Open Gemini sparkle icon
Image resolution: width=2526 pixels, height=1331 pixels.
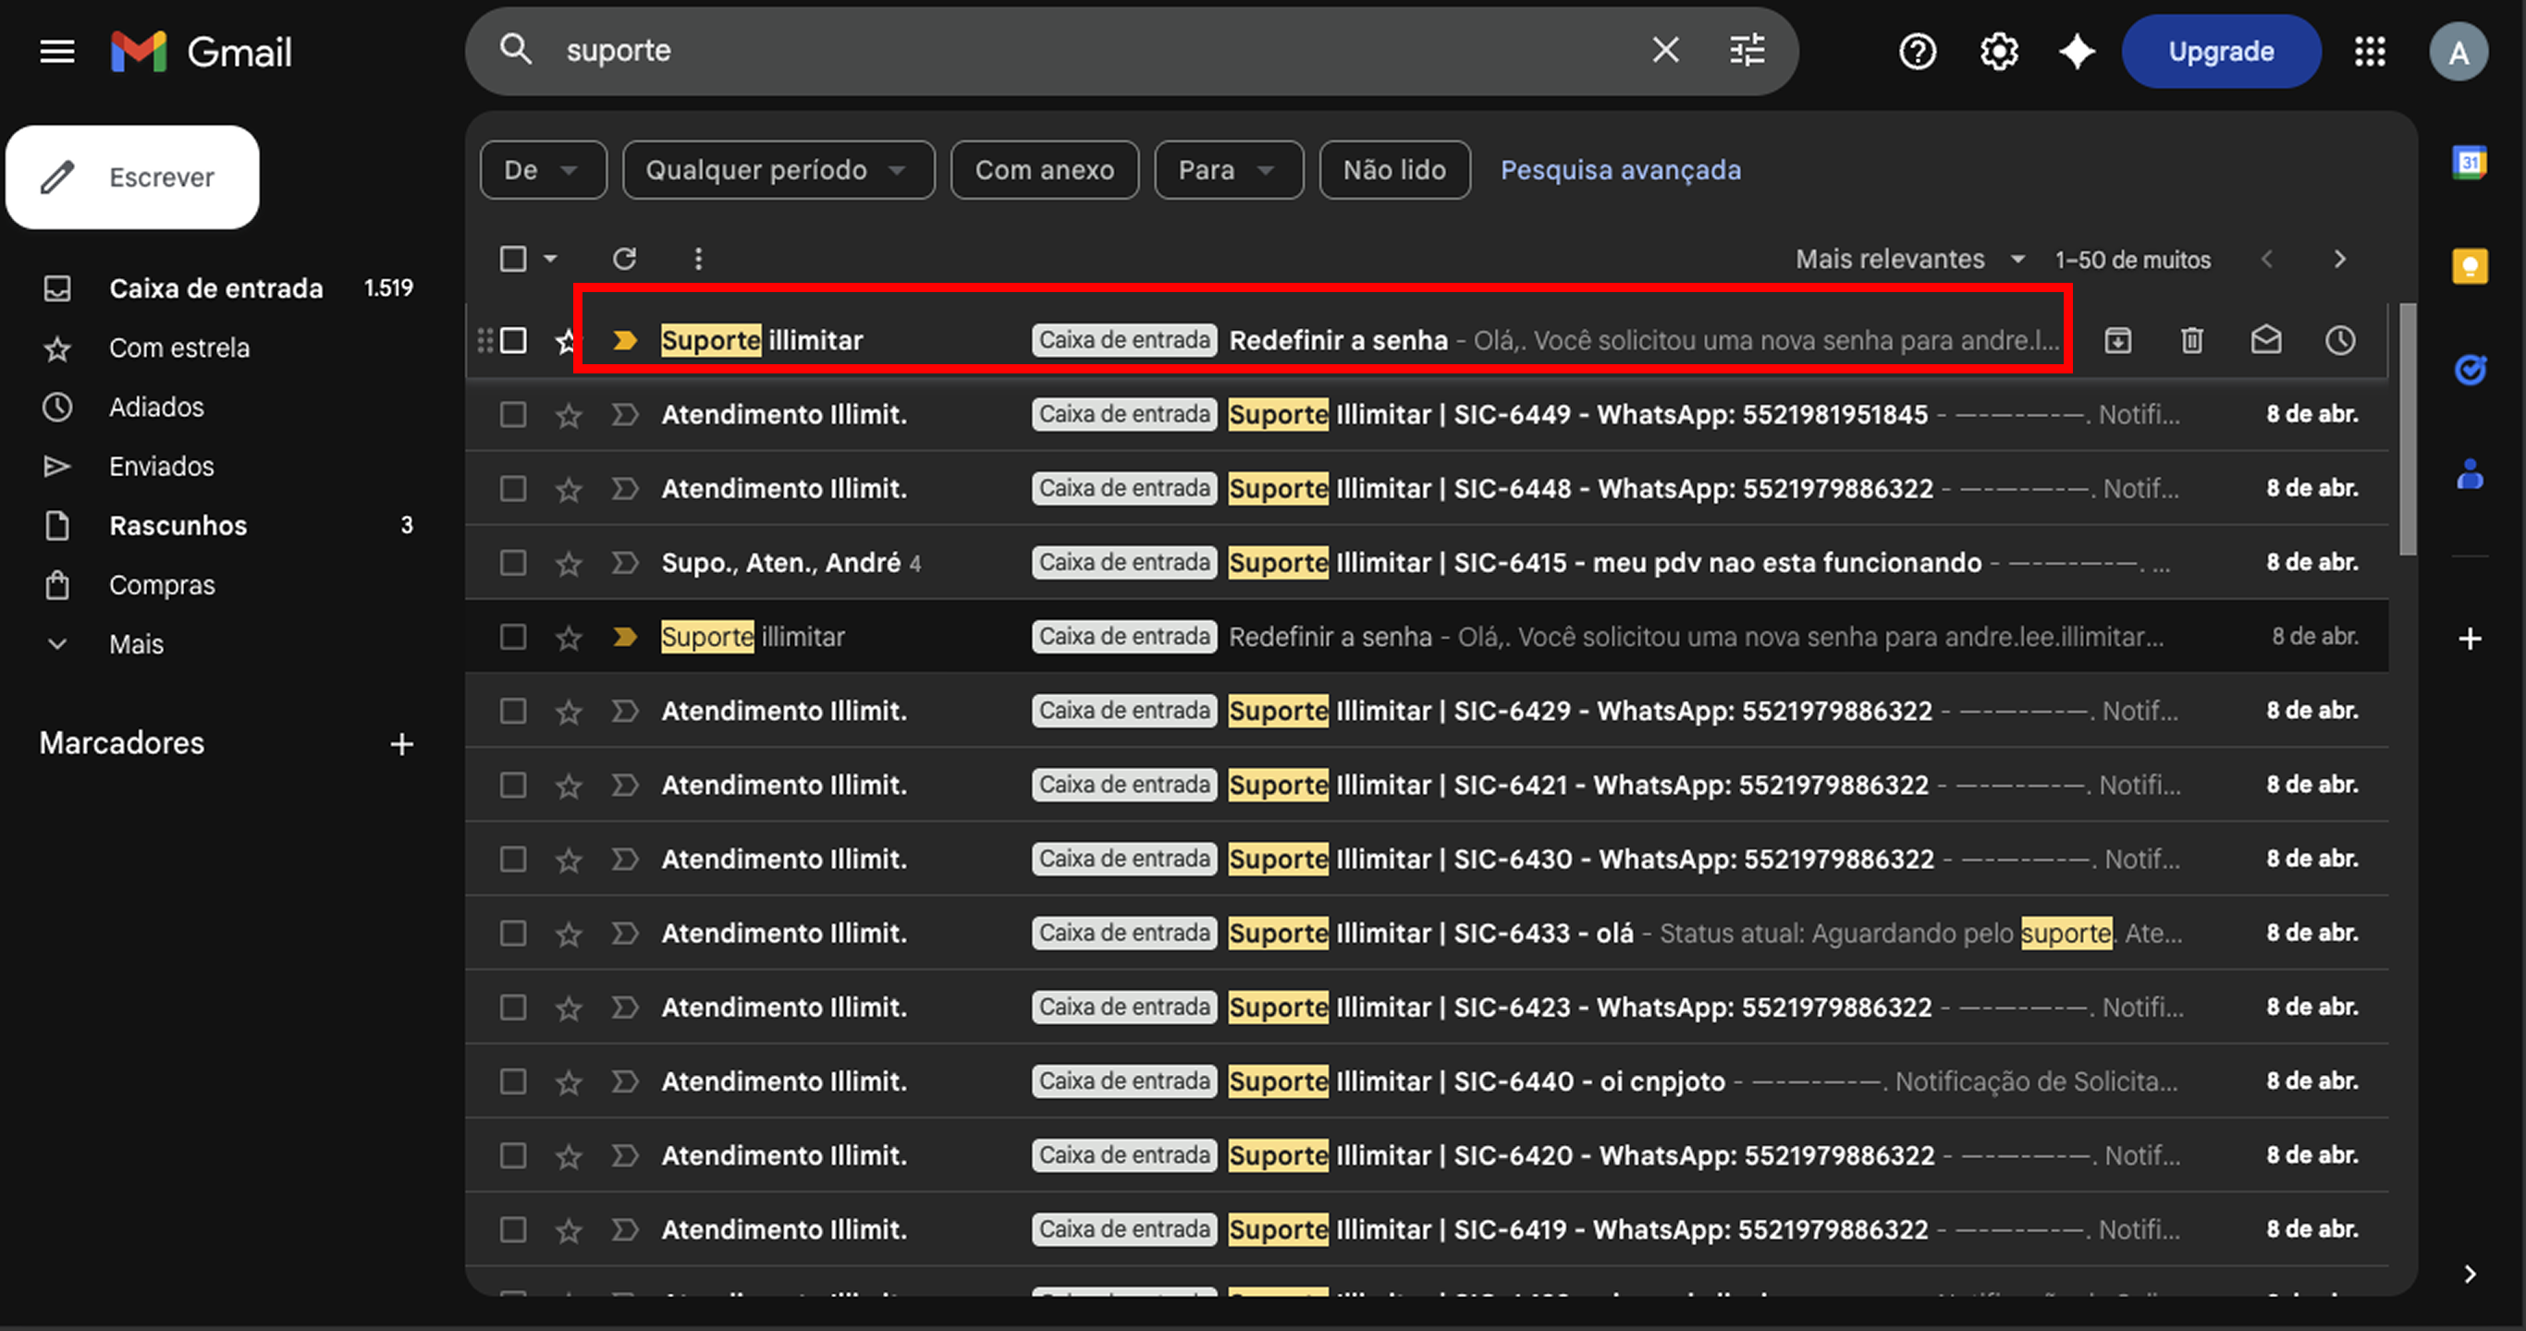point(2076,51)
